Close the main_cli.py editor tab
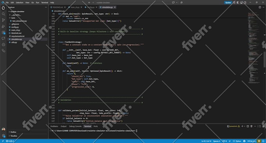Image resolution: width=266 pixels, height=143 pixels. [x=81, y=7]
